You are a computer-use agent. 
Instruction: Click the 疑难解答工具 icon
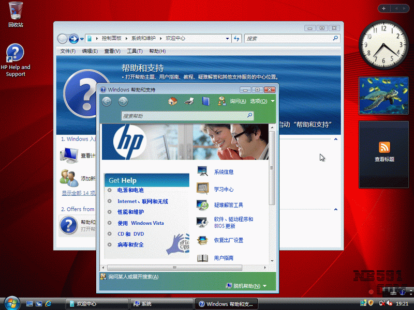tap(202, 205)
